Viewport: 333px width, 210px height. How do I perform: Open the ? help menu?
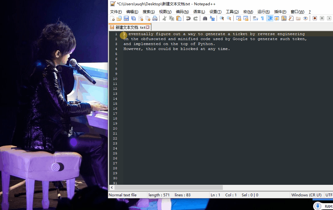click(310, 12)
